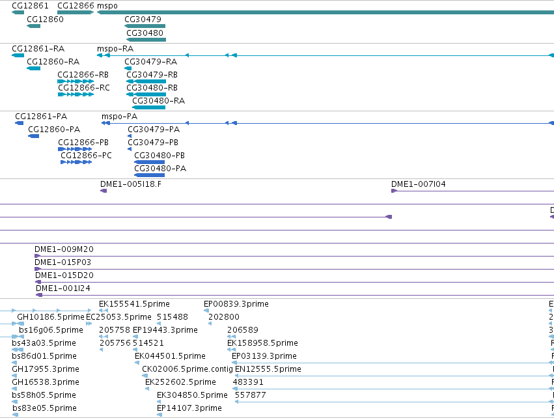Open the CG30480-PA protein label
This screenshot has width=554, height=418.
[160, 169]
